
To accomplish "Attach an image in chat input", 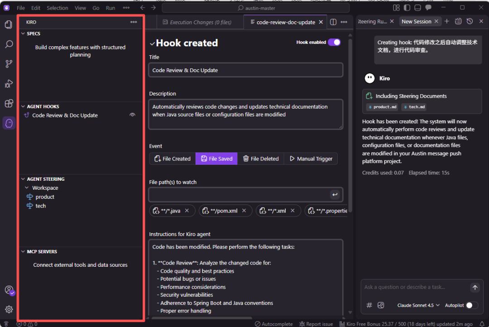I will (381, 305).
